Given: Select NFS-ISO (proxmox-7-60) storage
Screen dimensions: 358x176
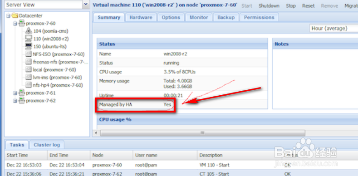Looking at the screenshot, I should (59, 54).
